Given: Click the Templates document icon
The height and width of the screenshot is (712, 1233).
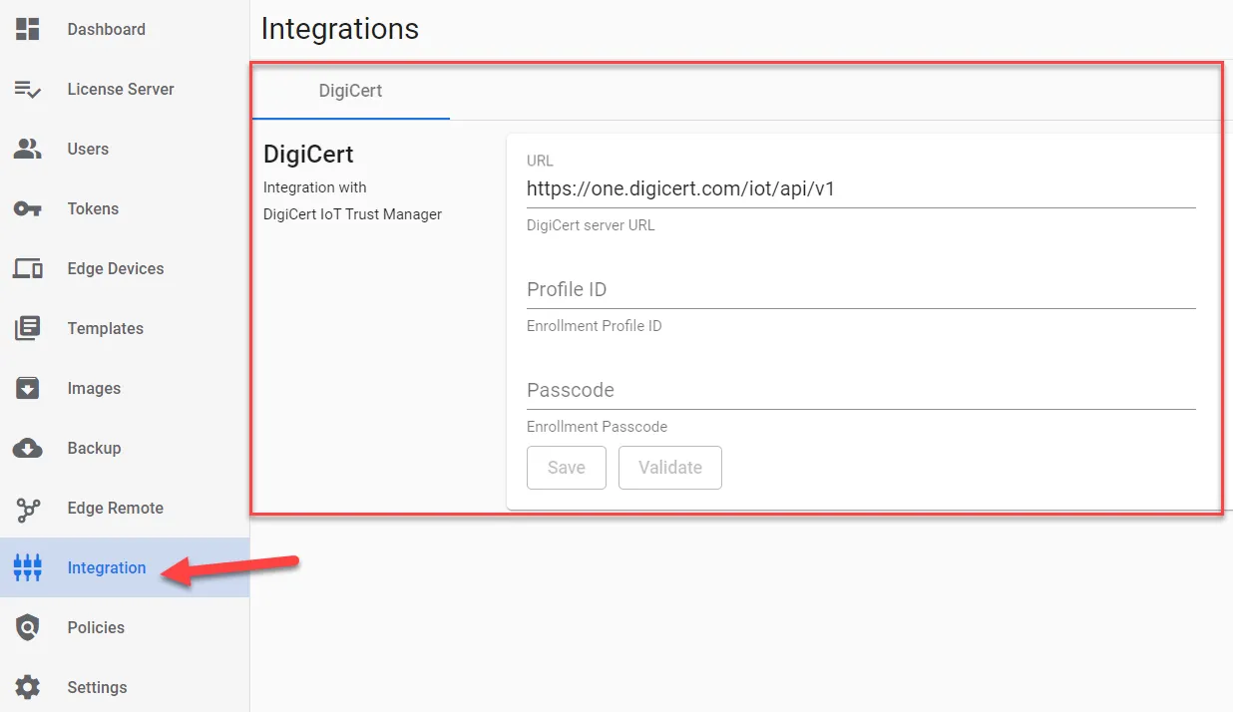Looking at the screenshot, I should click(x=28, y=328).
